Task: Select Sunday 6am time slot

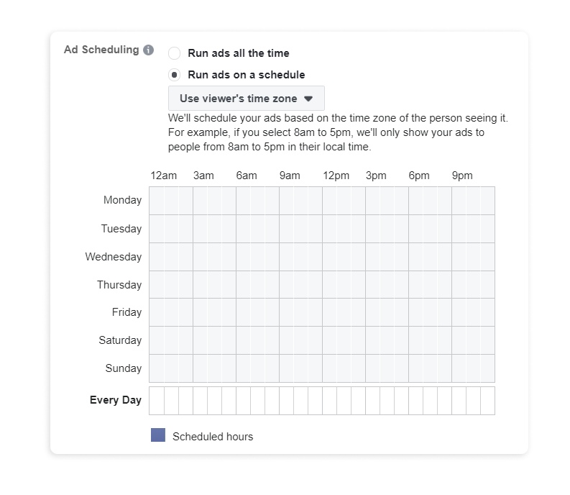Action: [x=243, y=368]
